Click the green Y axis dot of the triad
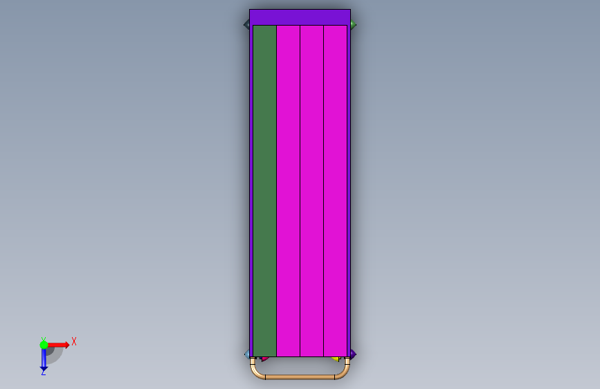 [44, 345]
